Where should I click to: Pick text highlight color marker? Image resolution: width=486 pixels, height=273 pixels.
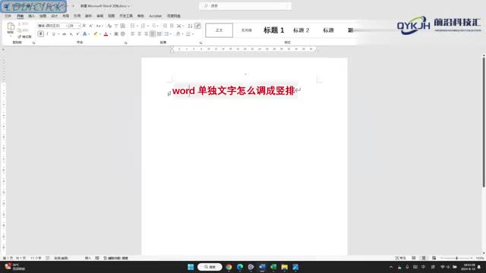point(96,34)
